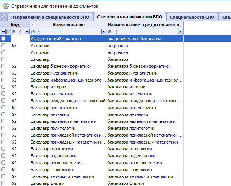Click the sort arrow in the Наименование header
231x186 pixels.
point(32,24)
